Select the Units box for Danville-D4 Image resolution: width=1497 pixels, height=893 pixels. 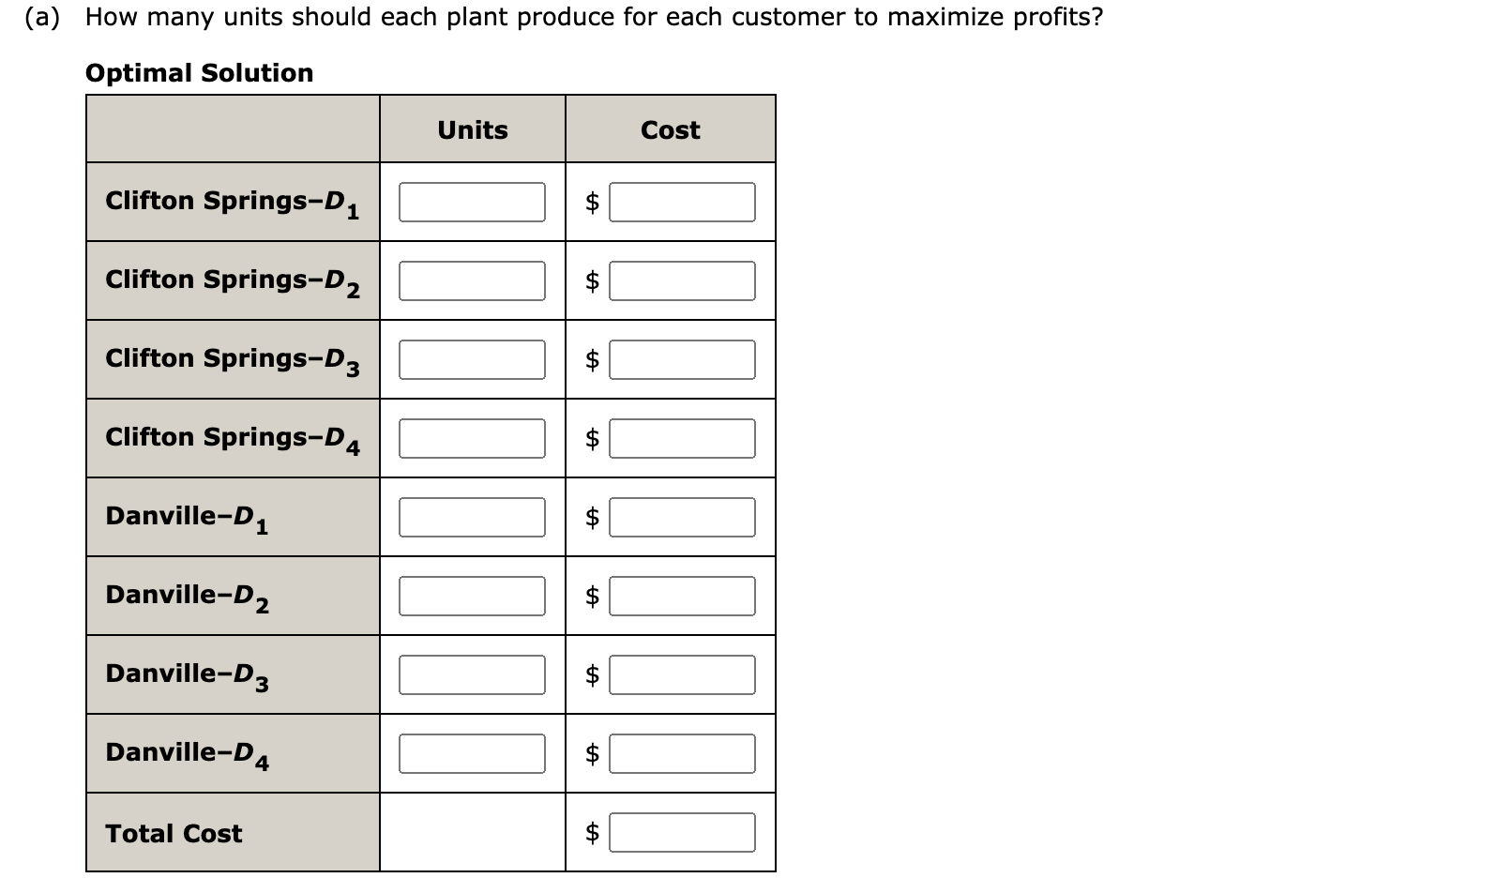[x=472, y=752]
